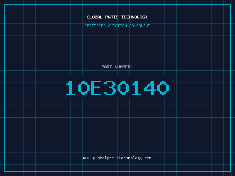The image size is (235, 176).
Task: Select the part number 10E30140
Action: coord(117,88)
